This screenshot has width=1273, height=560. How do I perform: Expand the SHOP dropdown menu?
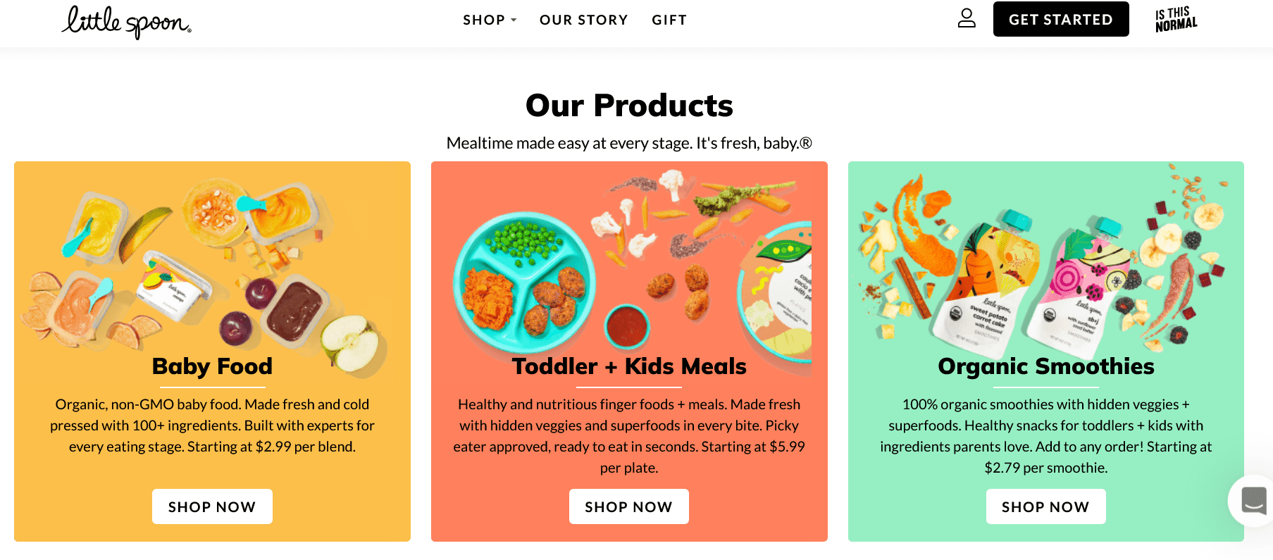[485, 20]
